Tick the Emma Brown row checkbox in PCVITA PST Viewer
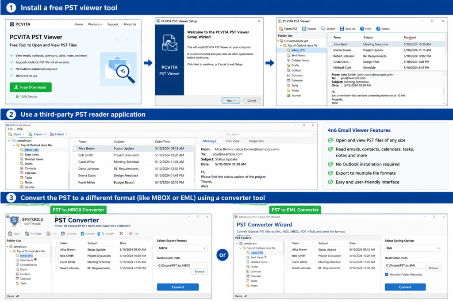 tap(330, 50)
